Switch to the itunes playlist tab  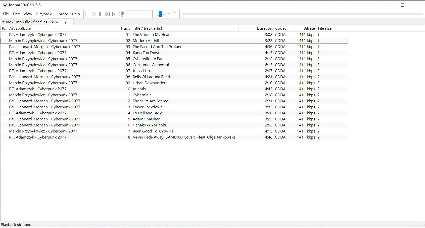click(x=8, y=22)
